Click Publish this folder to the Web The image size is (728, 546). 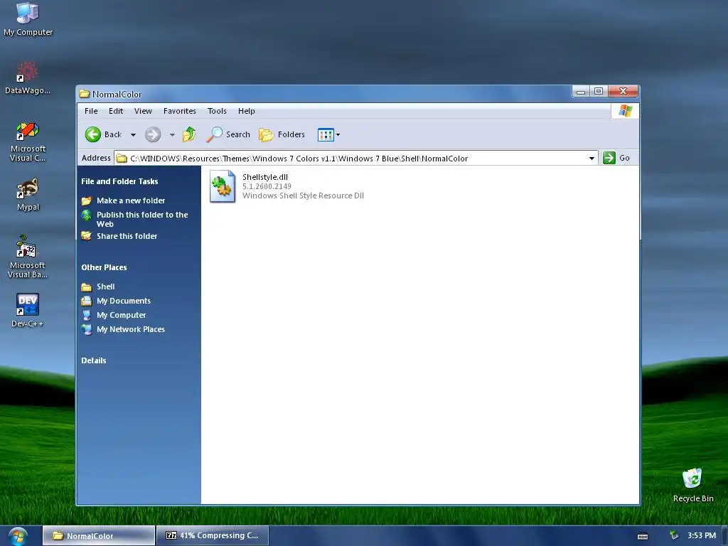pos(142,219)
